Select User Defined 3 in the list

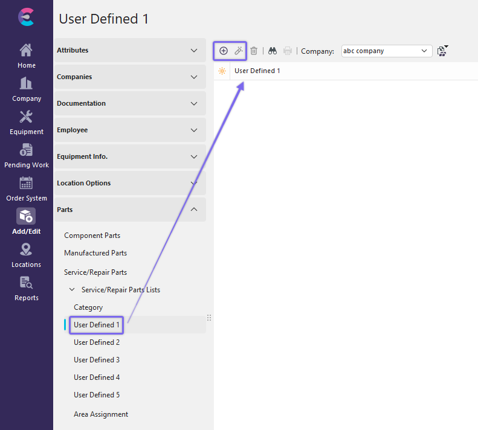(x=97, y=360)
